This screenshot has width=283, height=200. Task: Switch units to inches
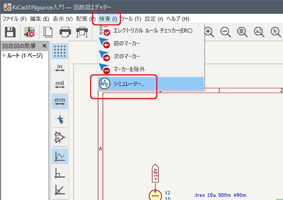coord(60,68)
